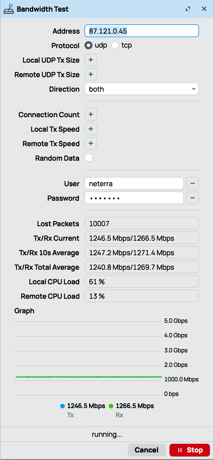Click the Address input field
214x460 pixels.
click(x=142, y=31)
